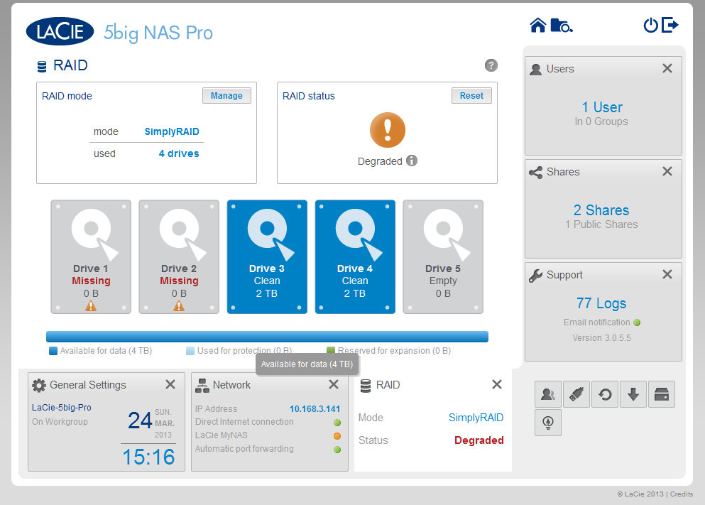The height and width of the screenshot is (505, 705).
Task: Select the Drive 2 Missing card
Action: (x=179, y=257)
